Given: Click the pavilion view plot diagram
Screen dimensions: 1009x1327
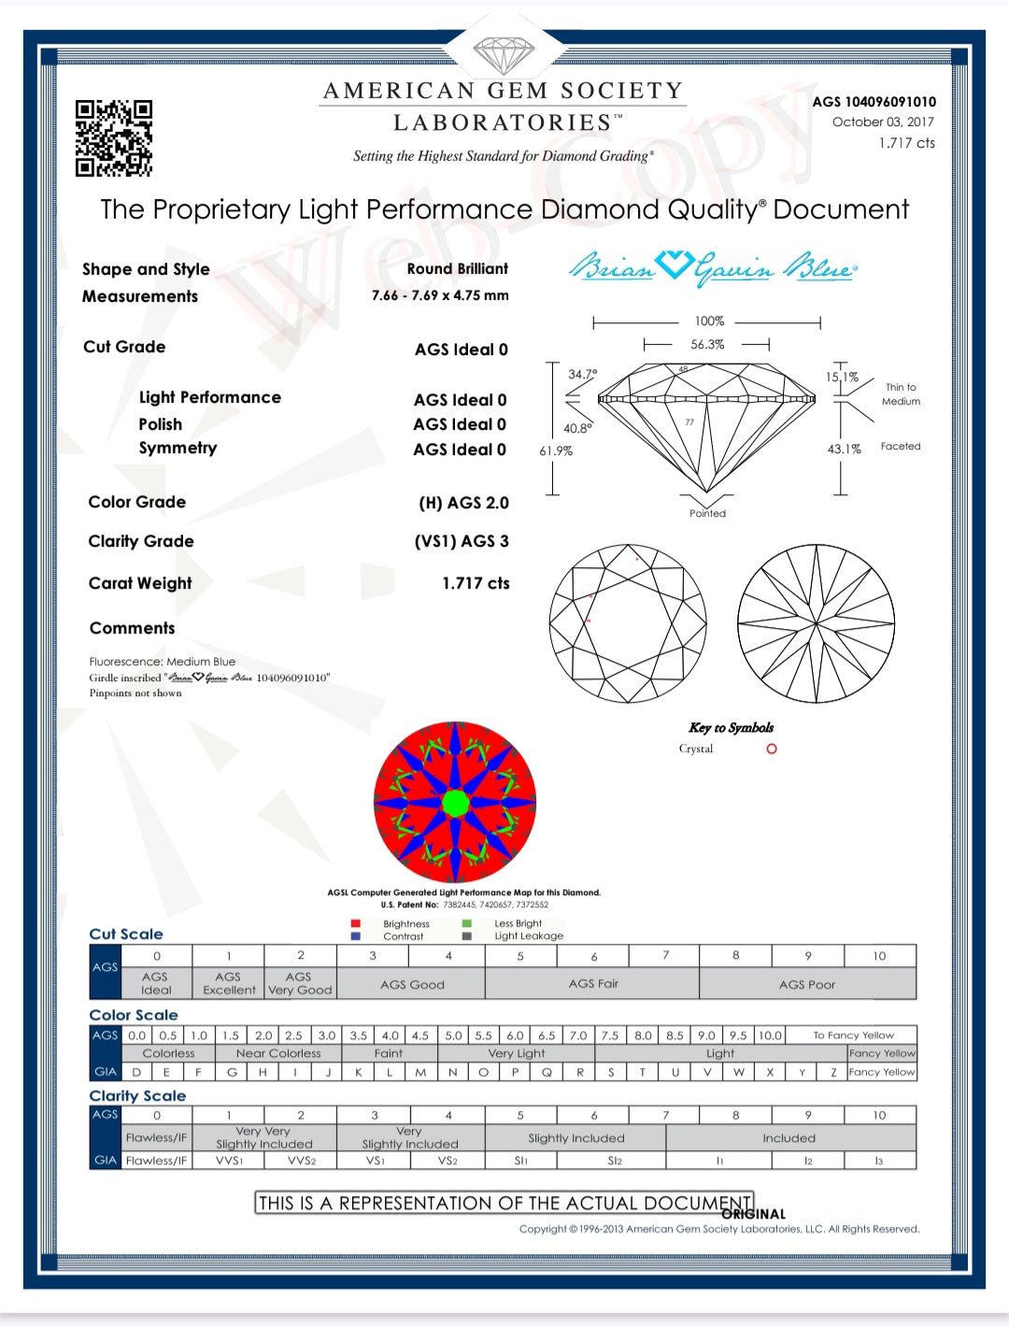Looking at the screenshot, I should pos(817,622).
